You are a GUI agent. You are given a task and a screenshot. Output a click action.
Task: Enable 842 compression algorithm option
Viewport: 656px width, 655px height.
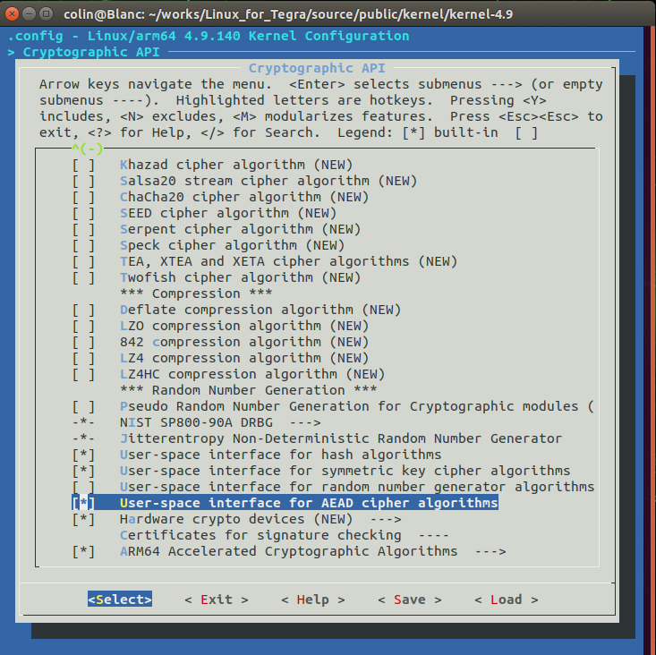tap(83, 342)
